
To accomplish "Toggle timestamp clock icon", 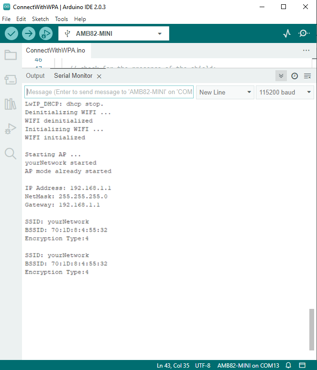I will pos(295,76).
